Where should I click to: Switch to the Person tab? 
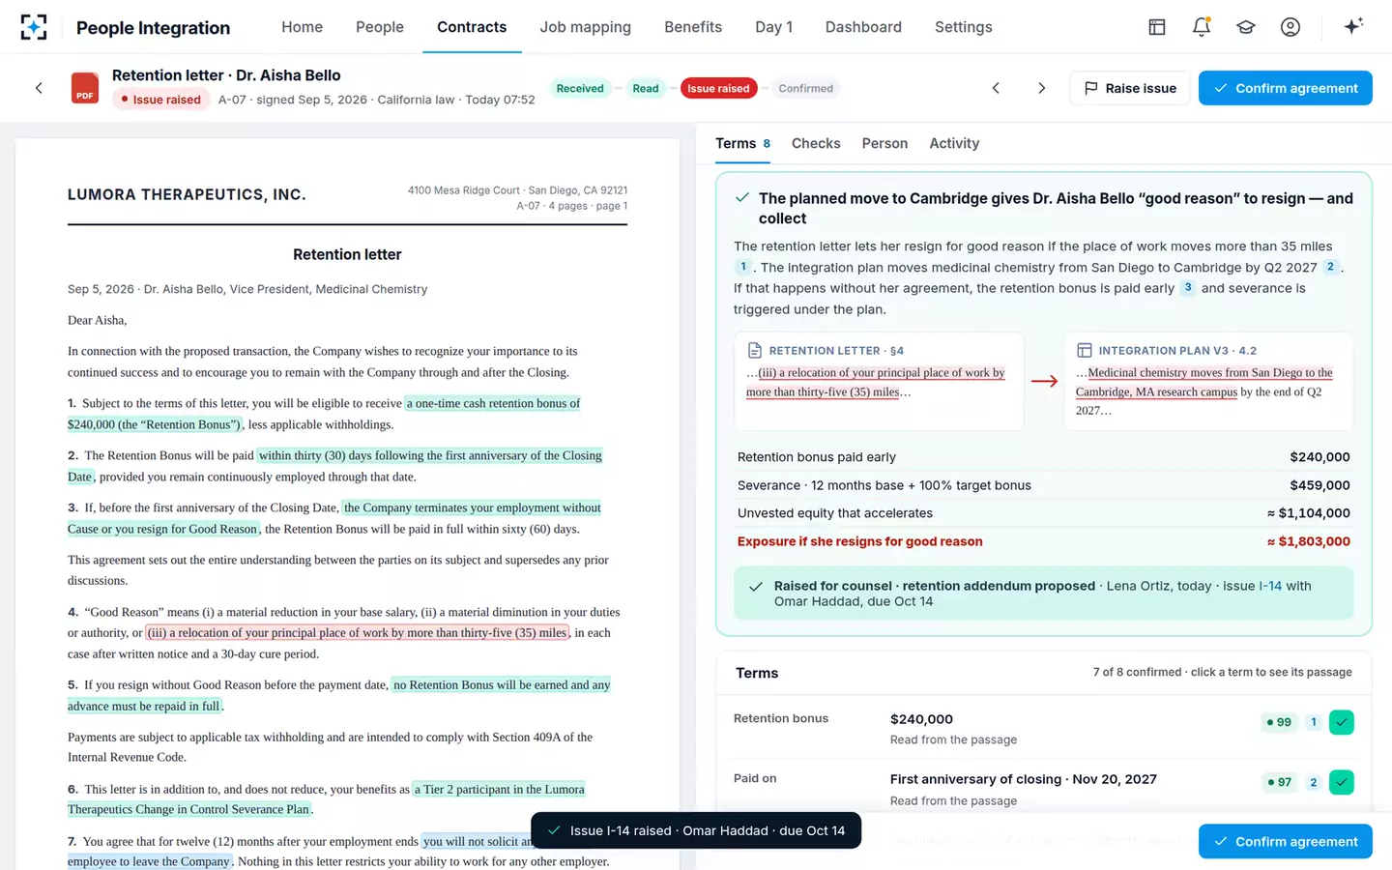pos(884,143)
